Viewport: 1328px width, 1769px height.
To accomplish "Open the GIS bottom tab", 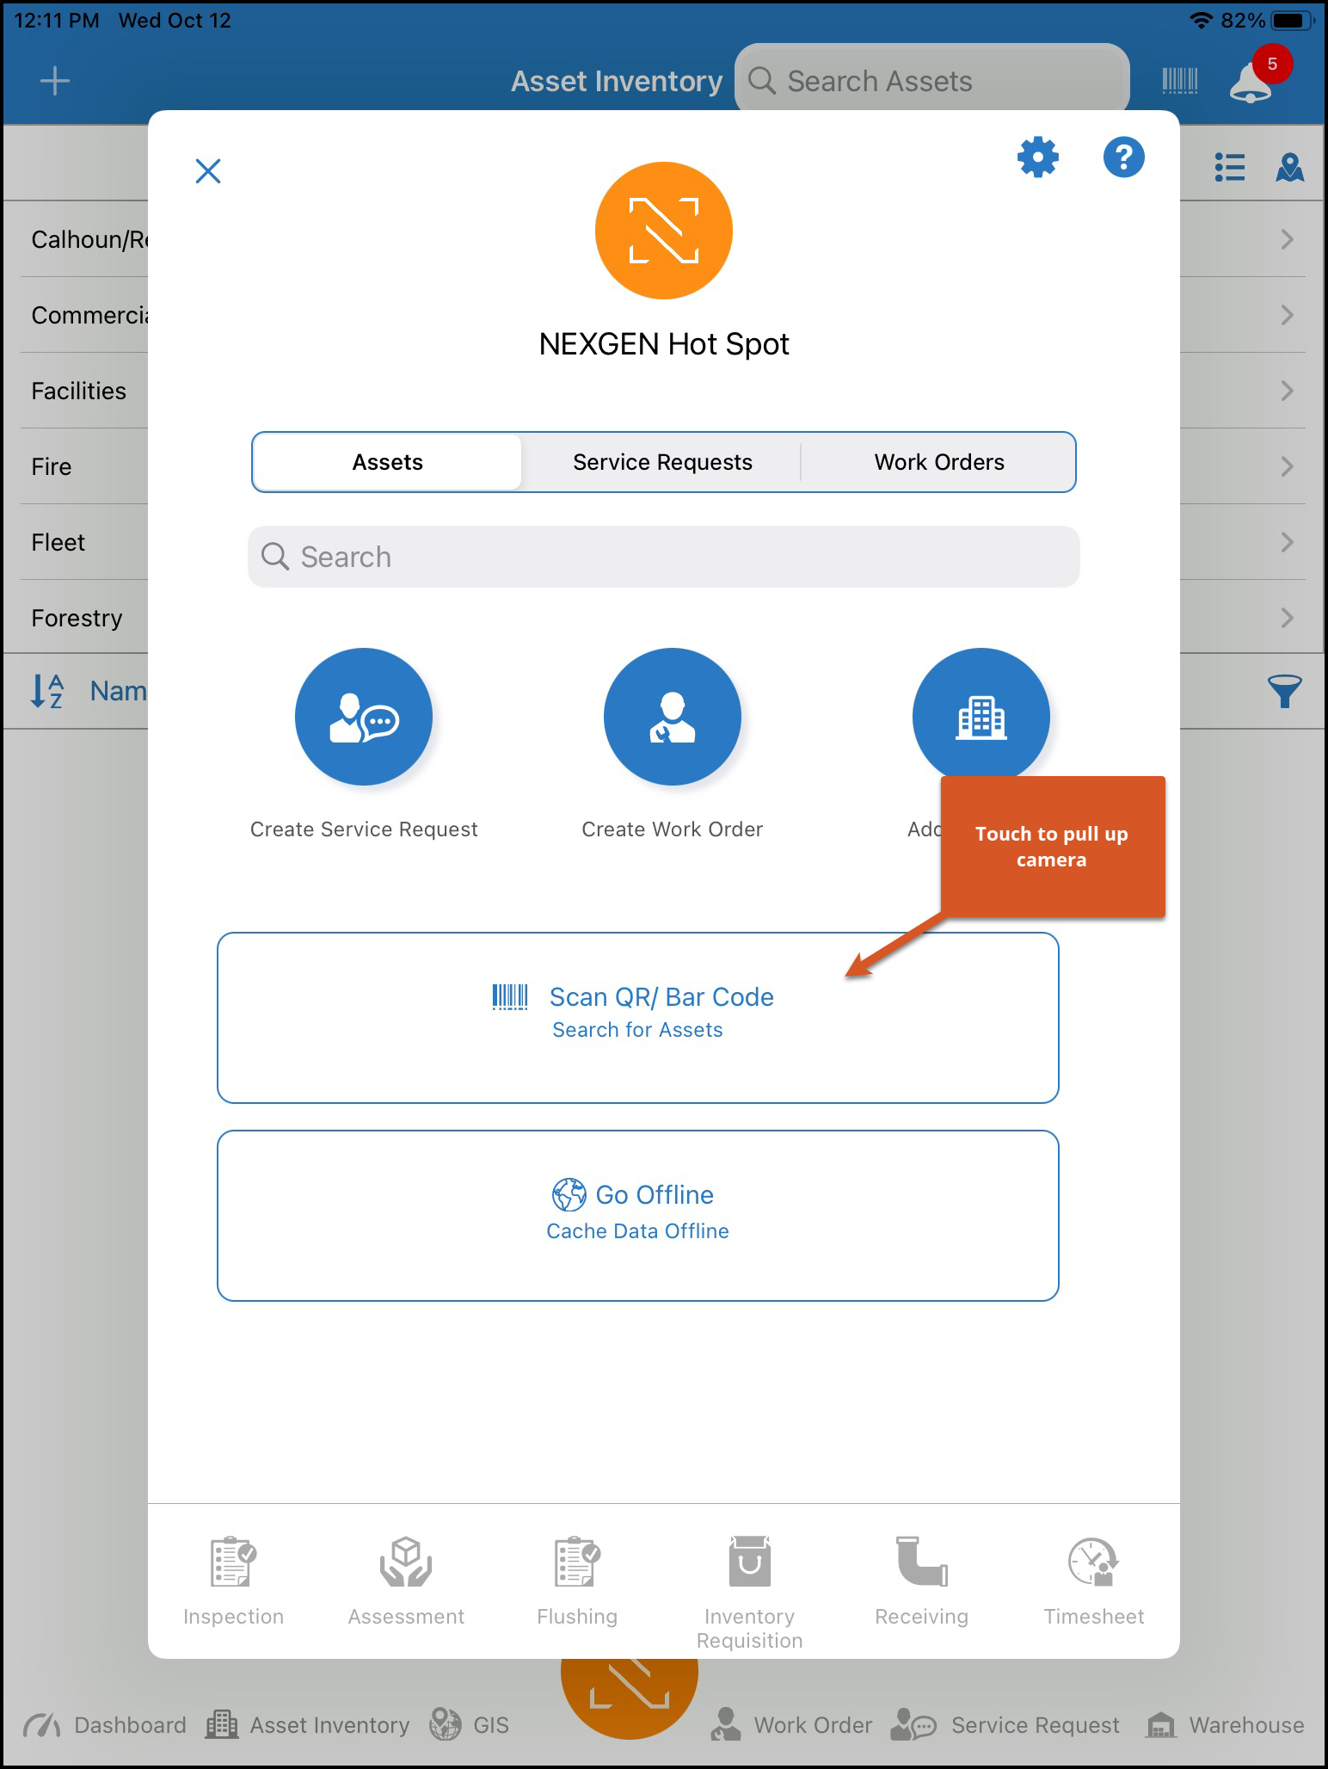I will pyautogui.click(x=470, y=1725).
